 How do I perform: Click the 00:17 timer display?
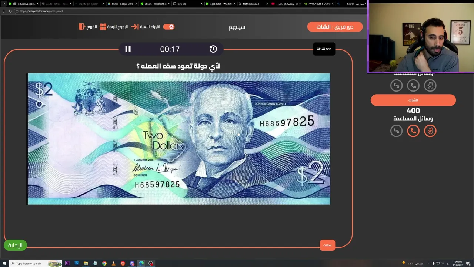click(170, 49)
